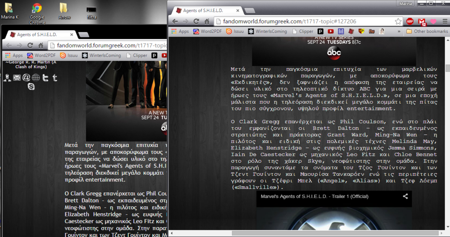Viewport: 450px width, 237px height.
Task: Open the YouTube bookmark in right window
Action: [330, 32]
